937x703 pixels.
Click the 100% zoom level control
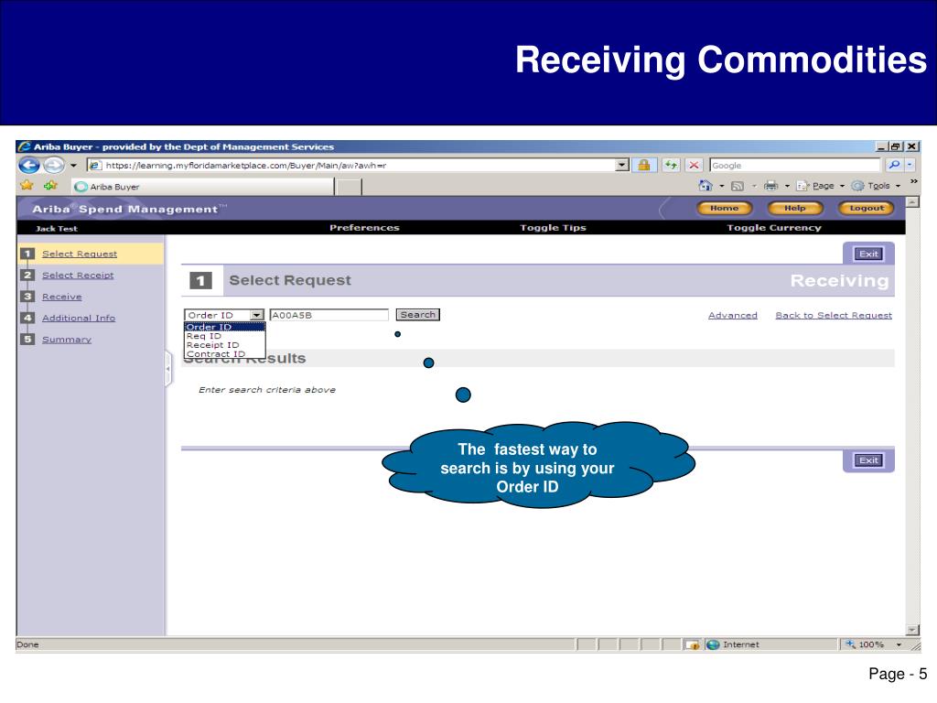pyautogui.click(x=865, y=644)
